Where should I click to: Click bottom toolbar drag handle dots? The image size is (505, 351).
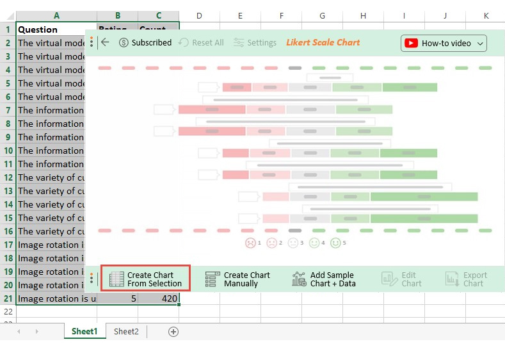(x=92, y=279)
